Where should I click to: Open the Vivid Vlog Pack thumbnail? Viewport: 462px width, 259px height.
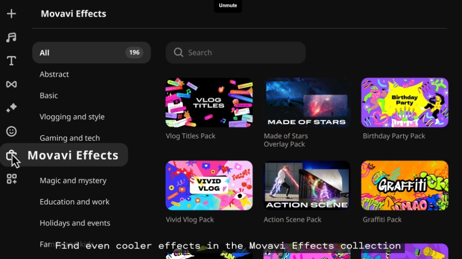[209, 185]
